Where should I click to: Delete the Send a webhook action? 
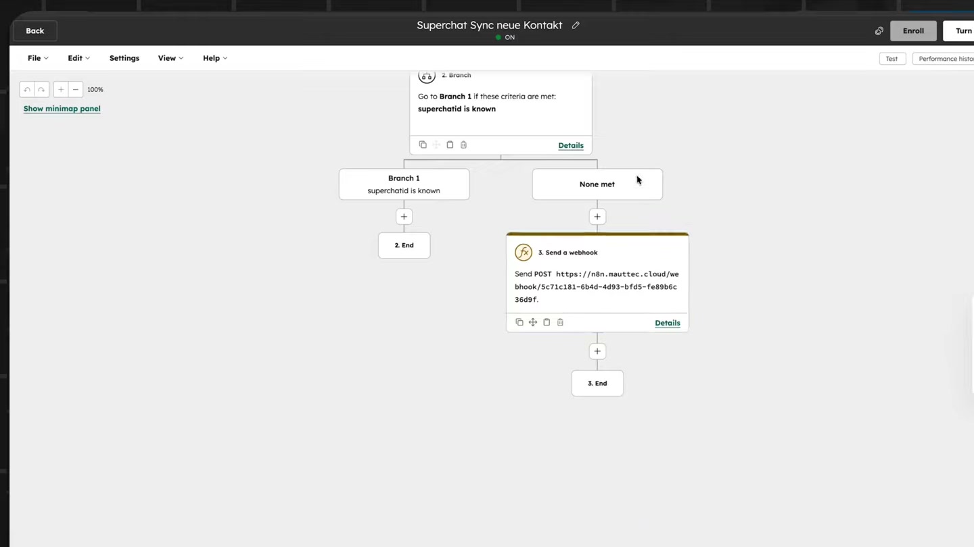click(x=560, y=322)
